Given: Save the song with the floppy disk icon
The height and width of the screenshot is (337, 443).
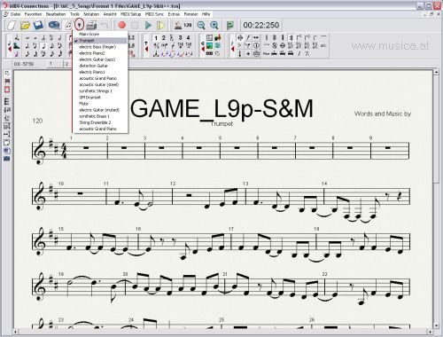Looking at the screenshot, I should tap(38, 26).
